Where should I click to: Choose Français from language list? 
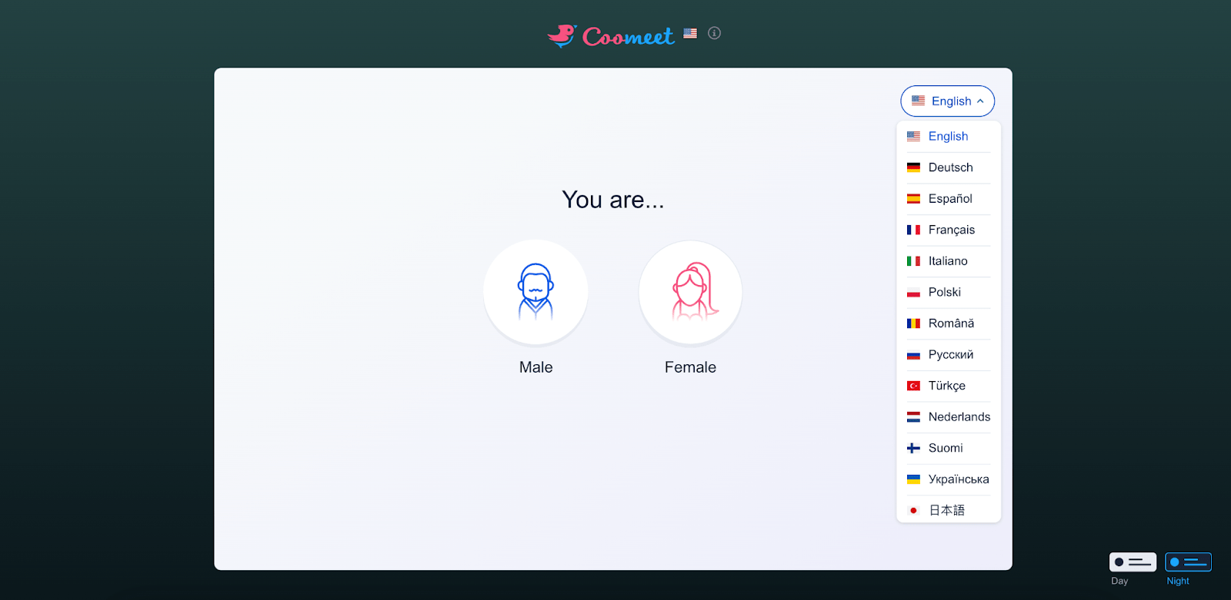click(x=951, y=230)
